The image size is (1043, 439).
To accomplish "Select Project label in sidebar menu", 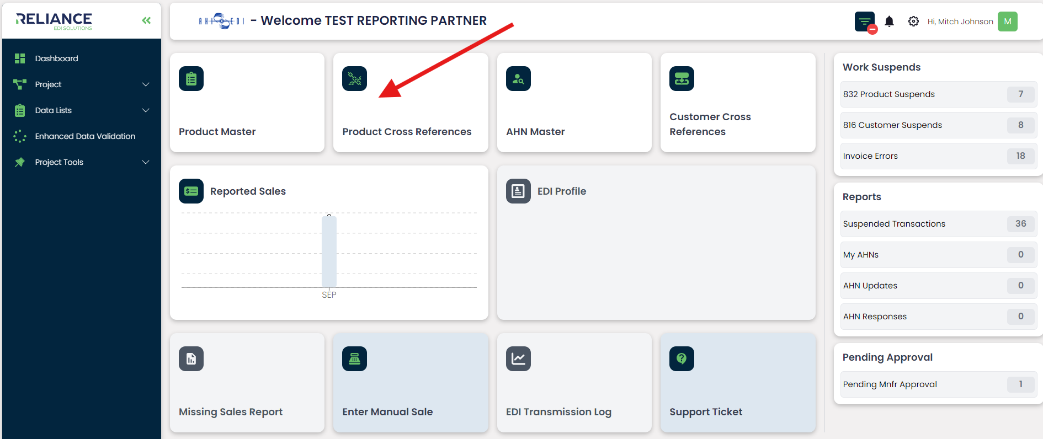I will [48, 84].
